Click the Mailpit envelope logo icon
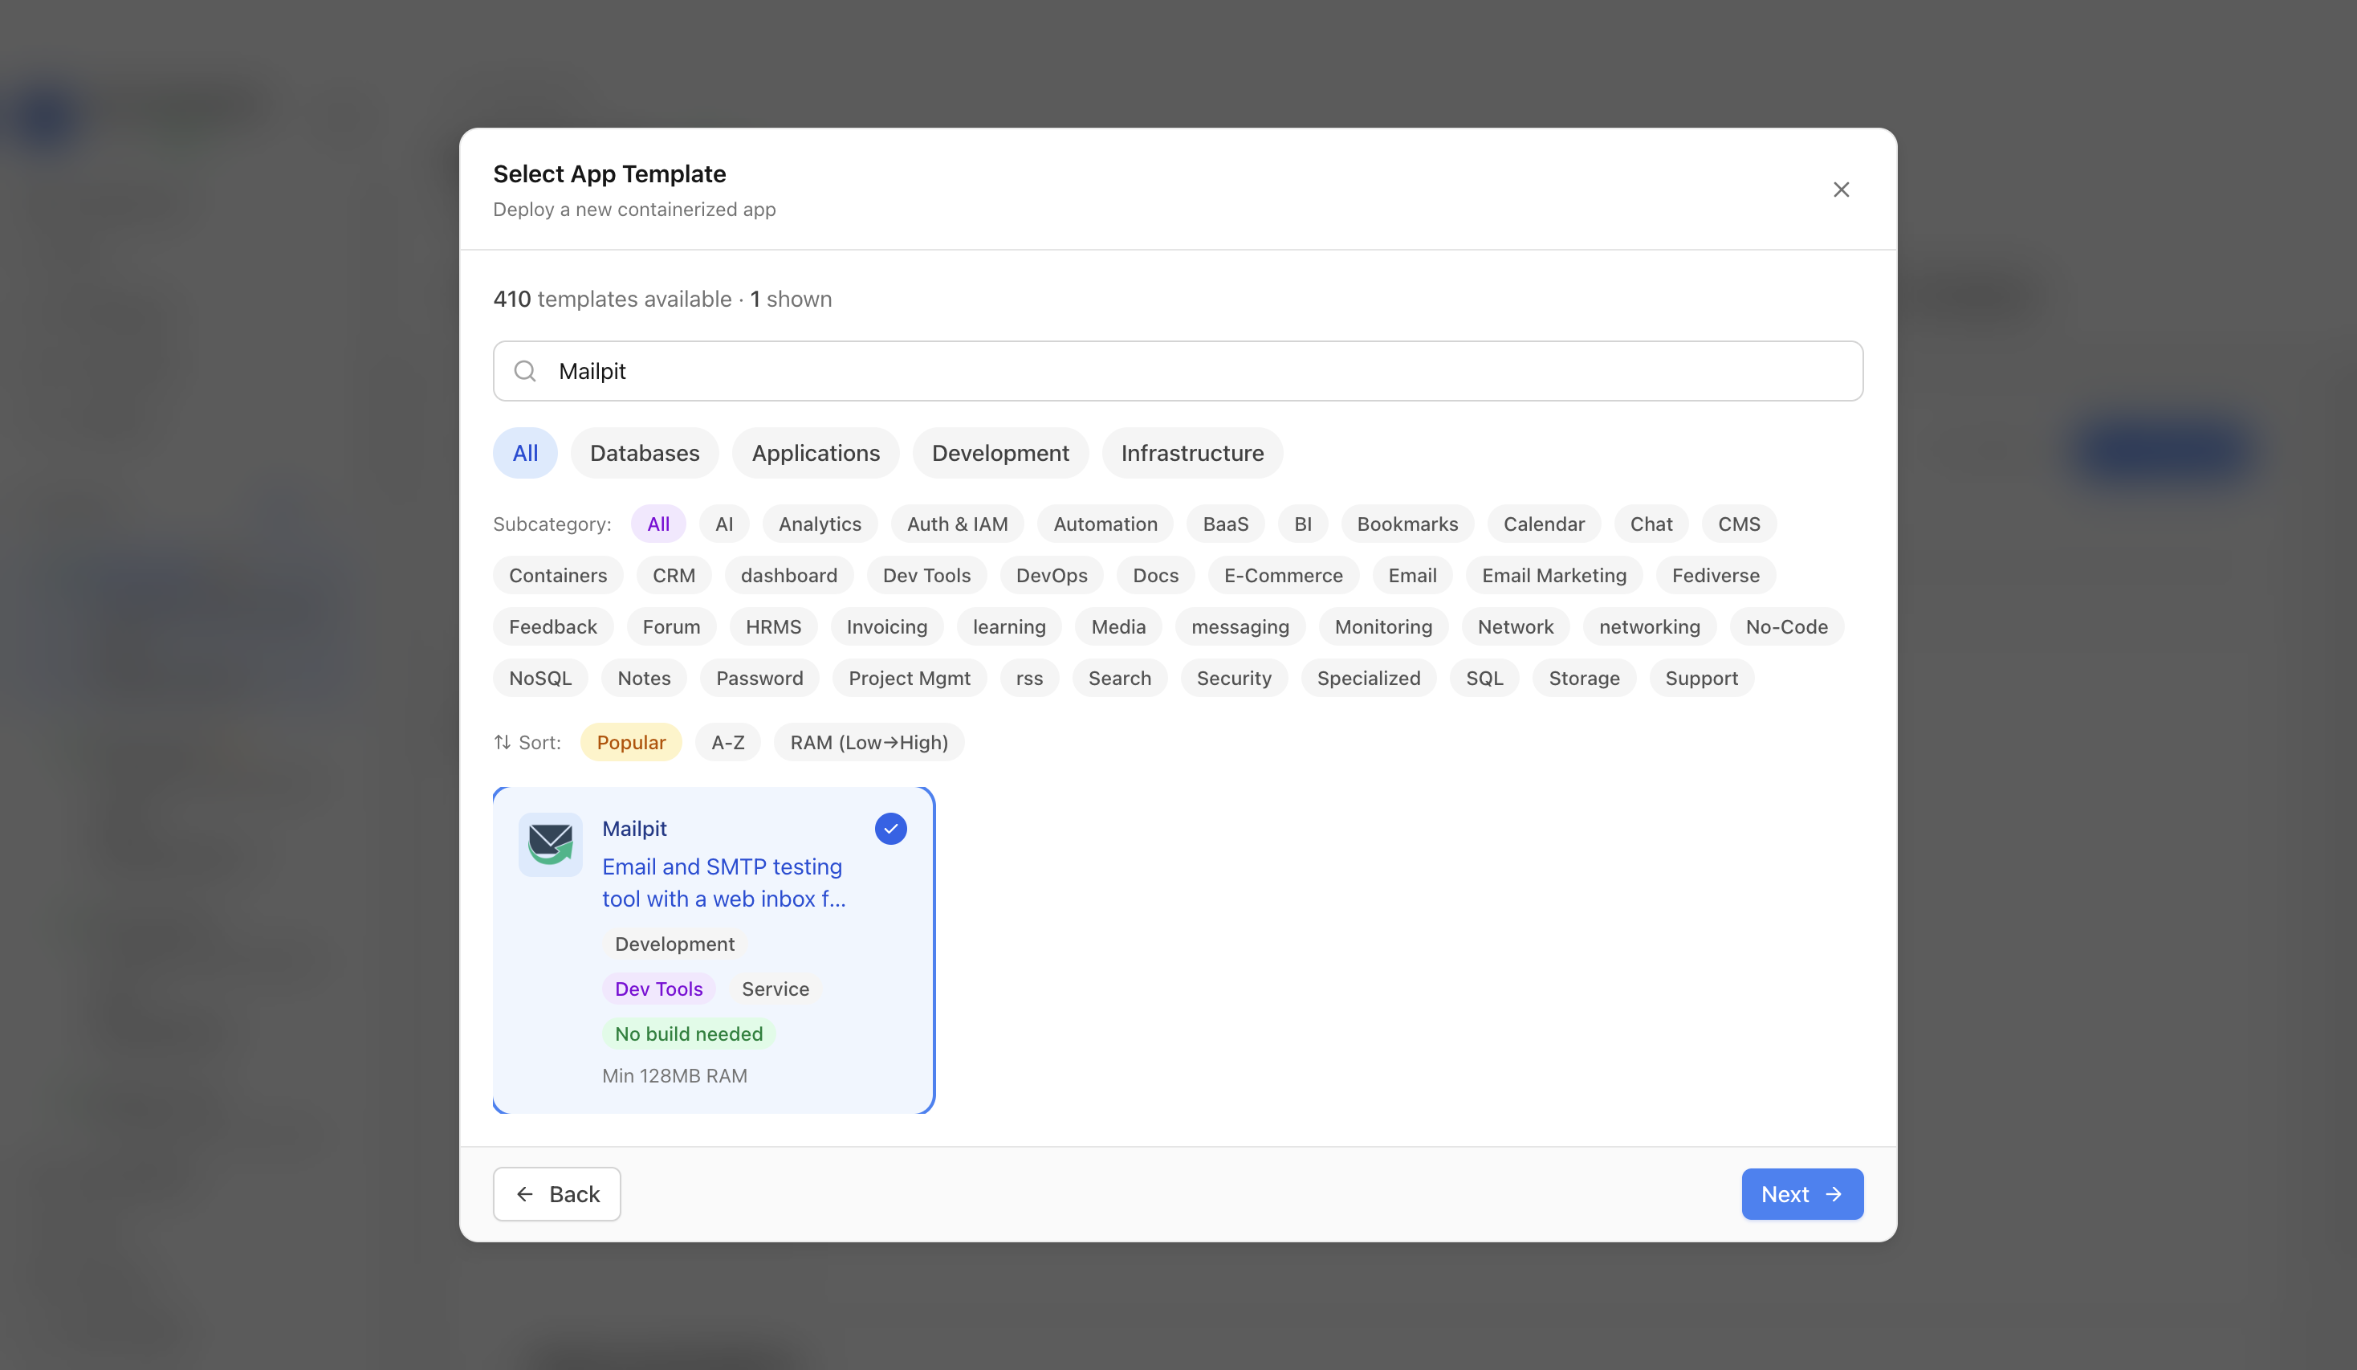The height and width of the screenshot is (1370, 2357). tap(550, 844)
